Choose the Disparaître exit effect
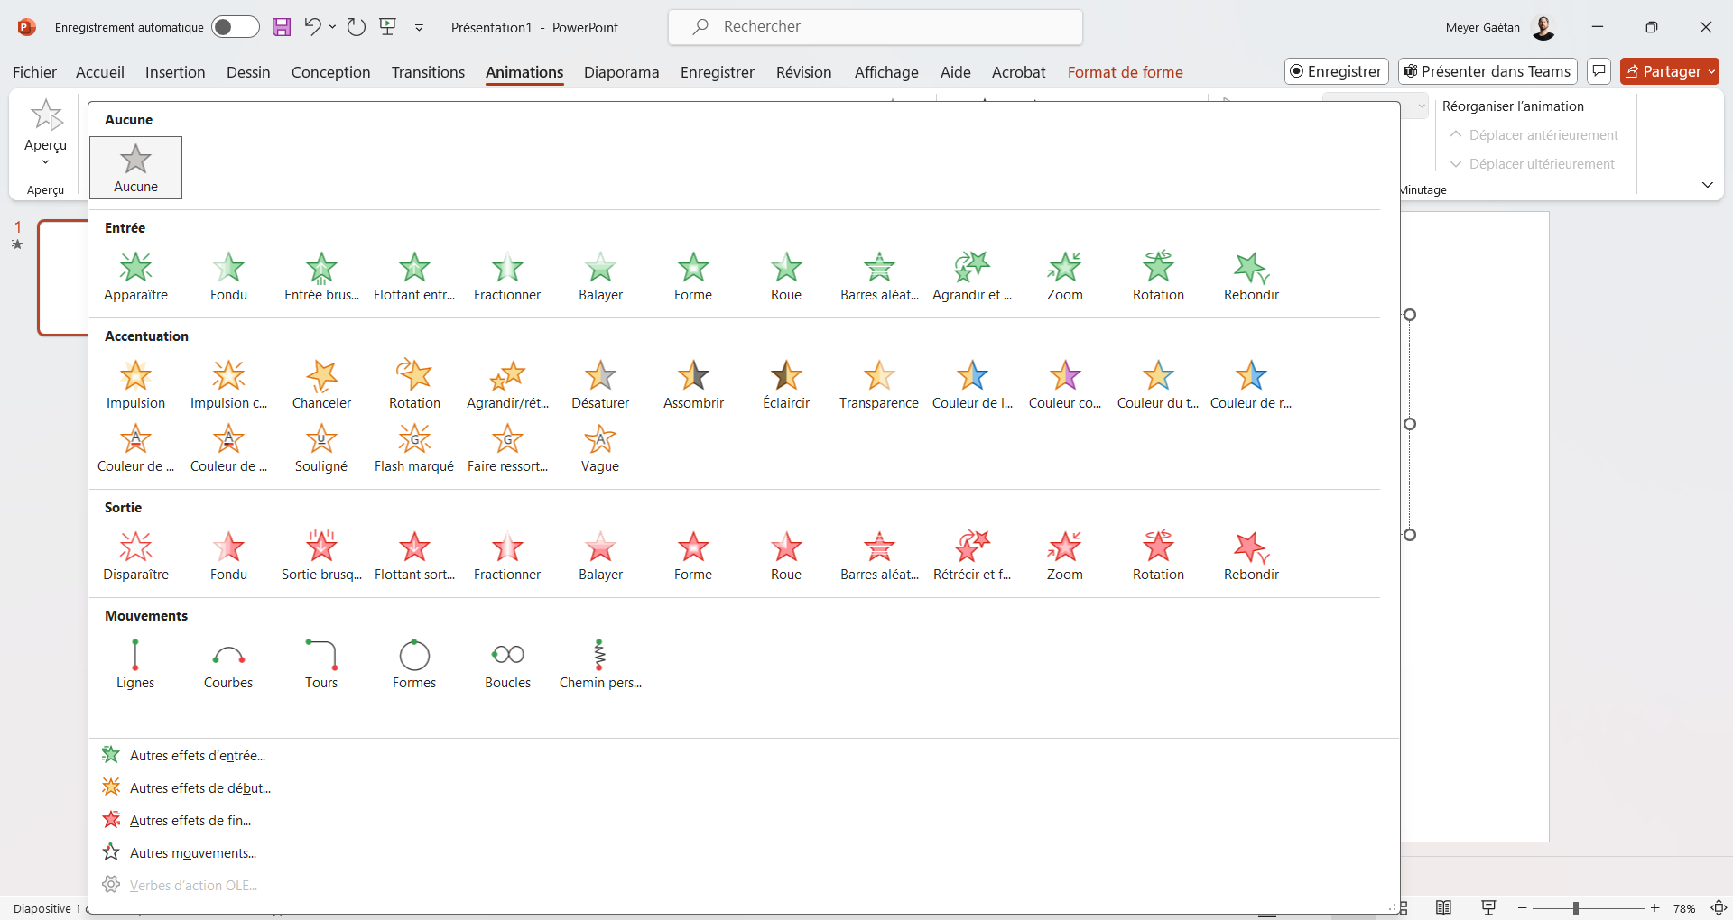The image size is (1733, 920). tap(135, 556)
